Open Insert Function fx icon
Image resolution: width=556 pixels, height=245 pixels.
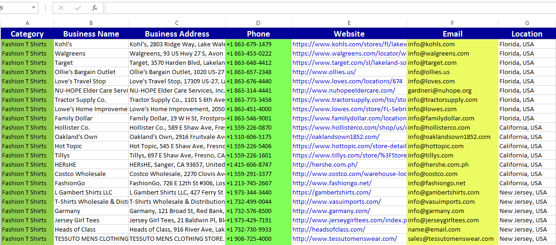coord(94,8)
